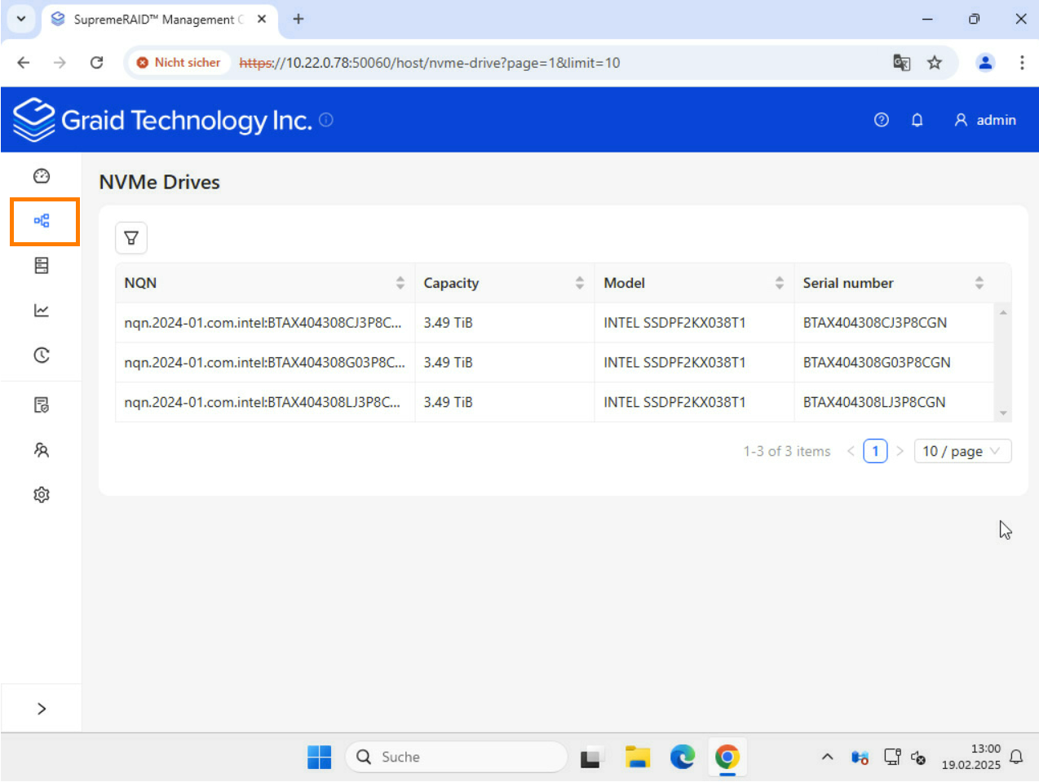Bookmark this page with the star

pyautogui.click(x=935, y=63)
